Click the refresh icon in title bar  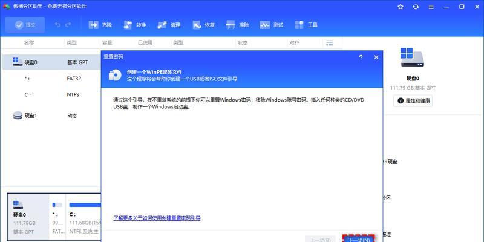click(x=416, y=7)
